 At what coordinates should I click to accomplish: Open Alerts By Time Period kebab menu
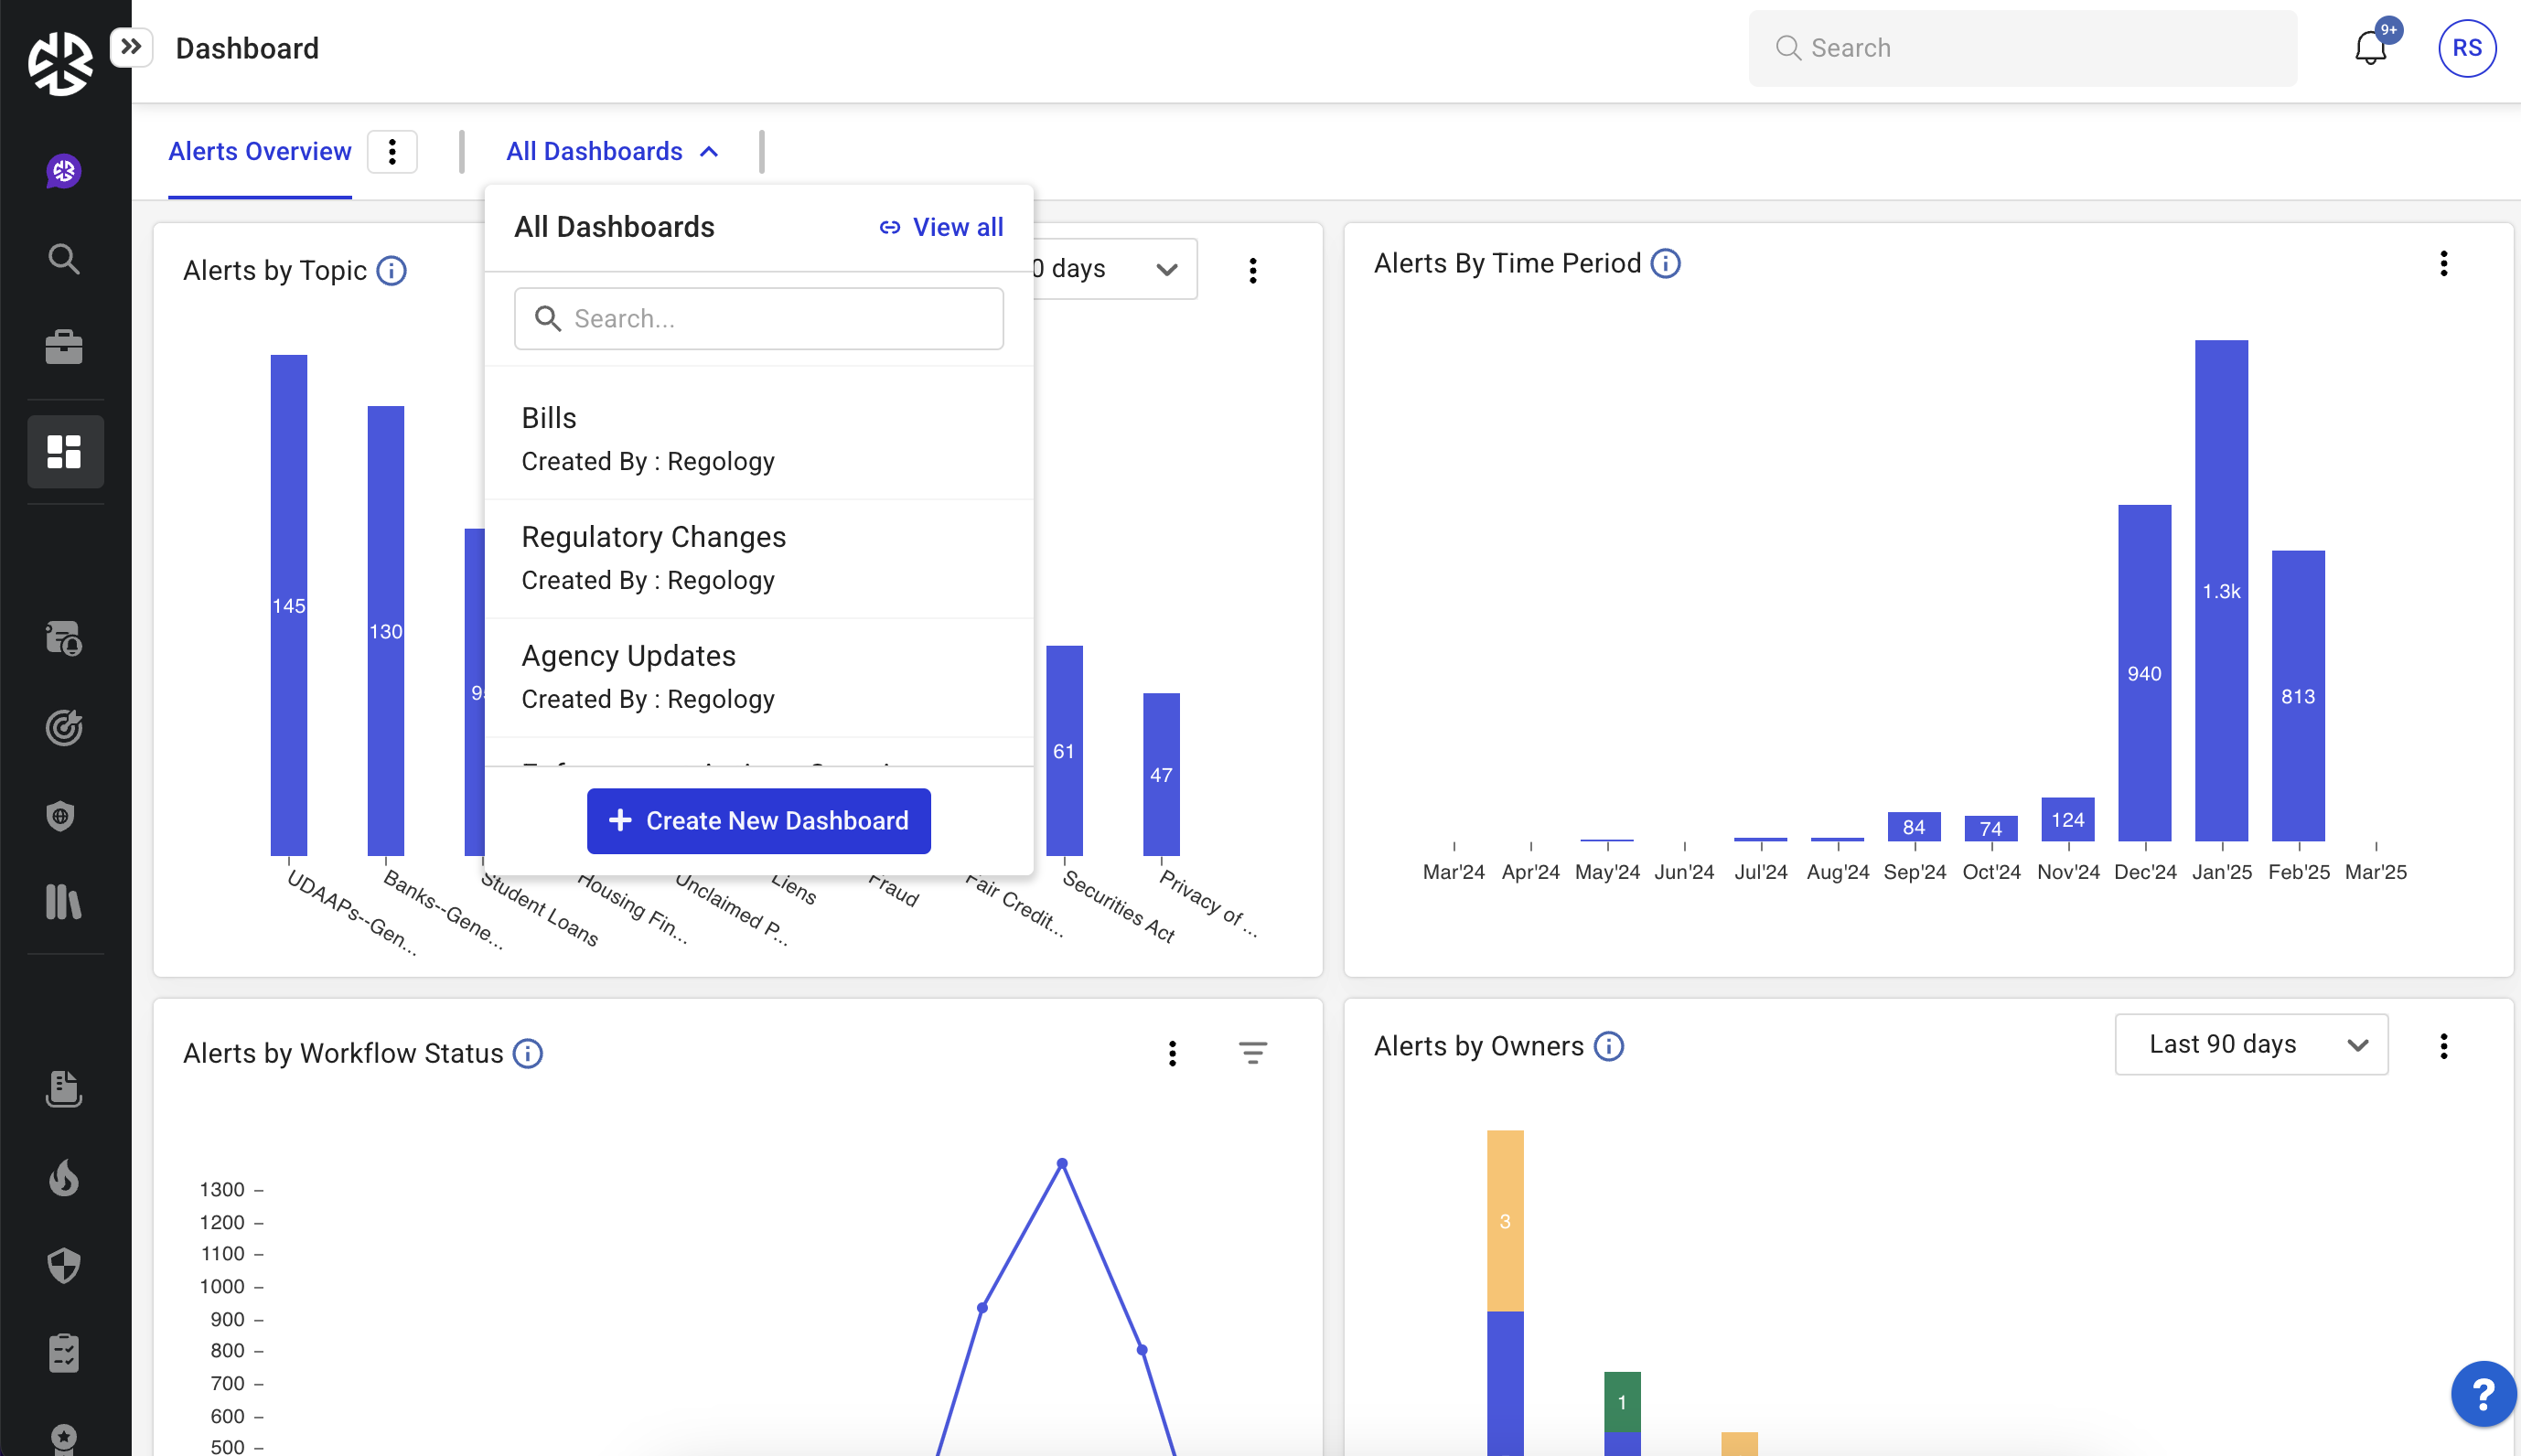(x=2443, y=264)
